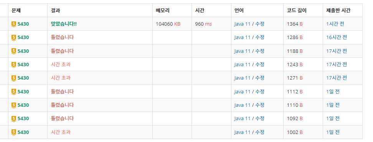Click the 메모리 column header

coord(162,10)
